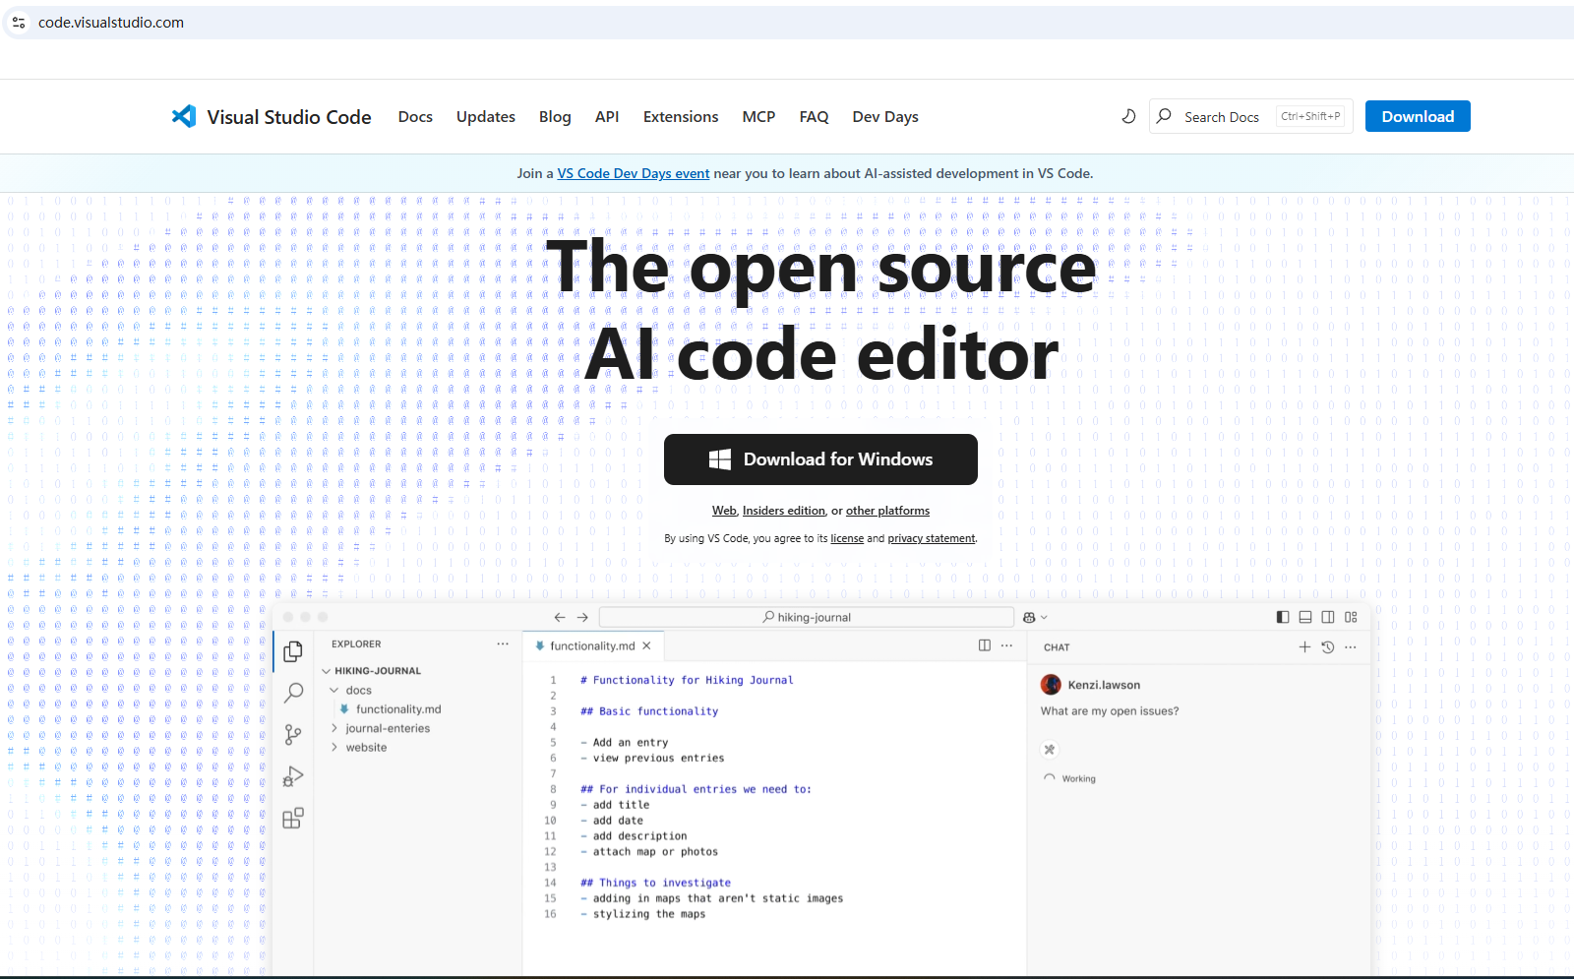Open chat panel more actions ellipsis
Screen dimensions: 1574x979
[x=1350, y=646]
